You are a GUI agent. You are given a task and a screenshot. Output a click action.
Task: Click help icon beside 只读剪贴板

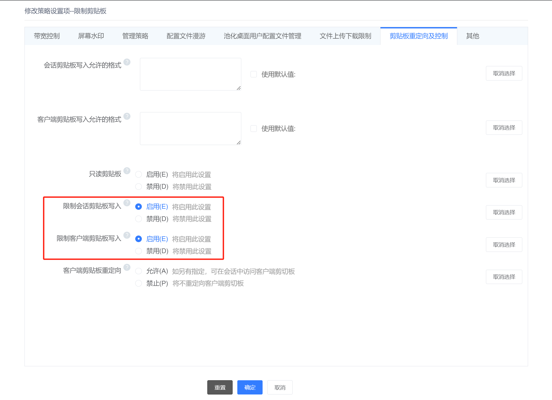(127, 171)
